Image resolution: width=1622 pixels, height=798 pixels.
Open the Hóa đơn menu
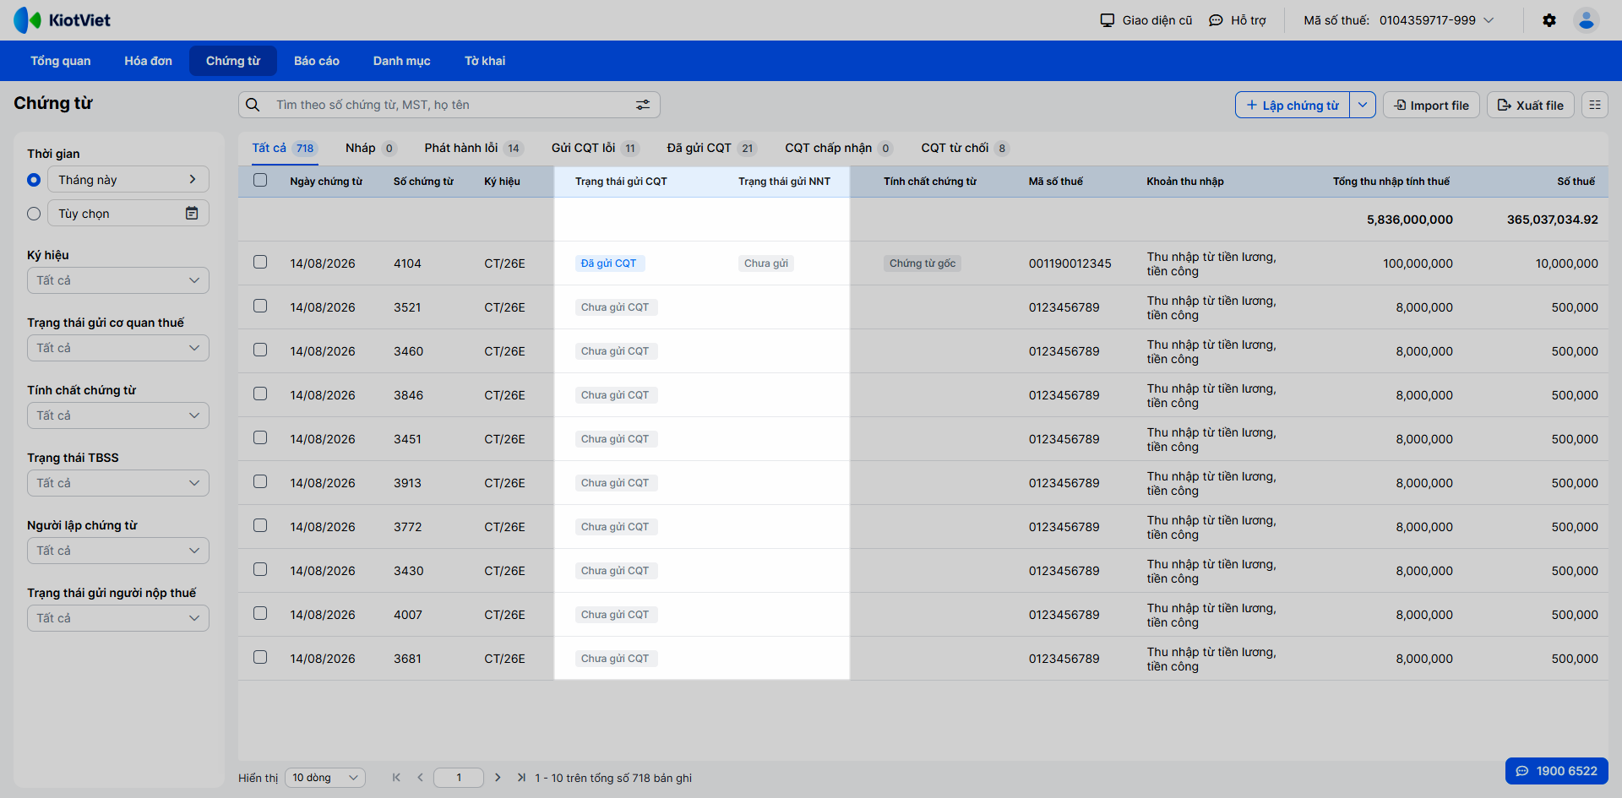[x=148, y=61]
